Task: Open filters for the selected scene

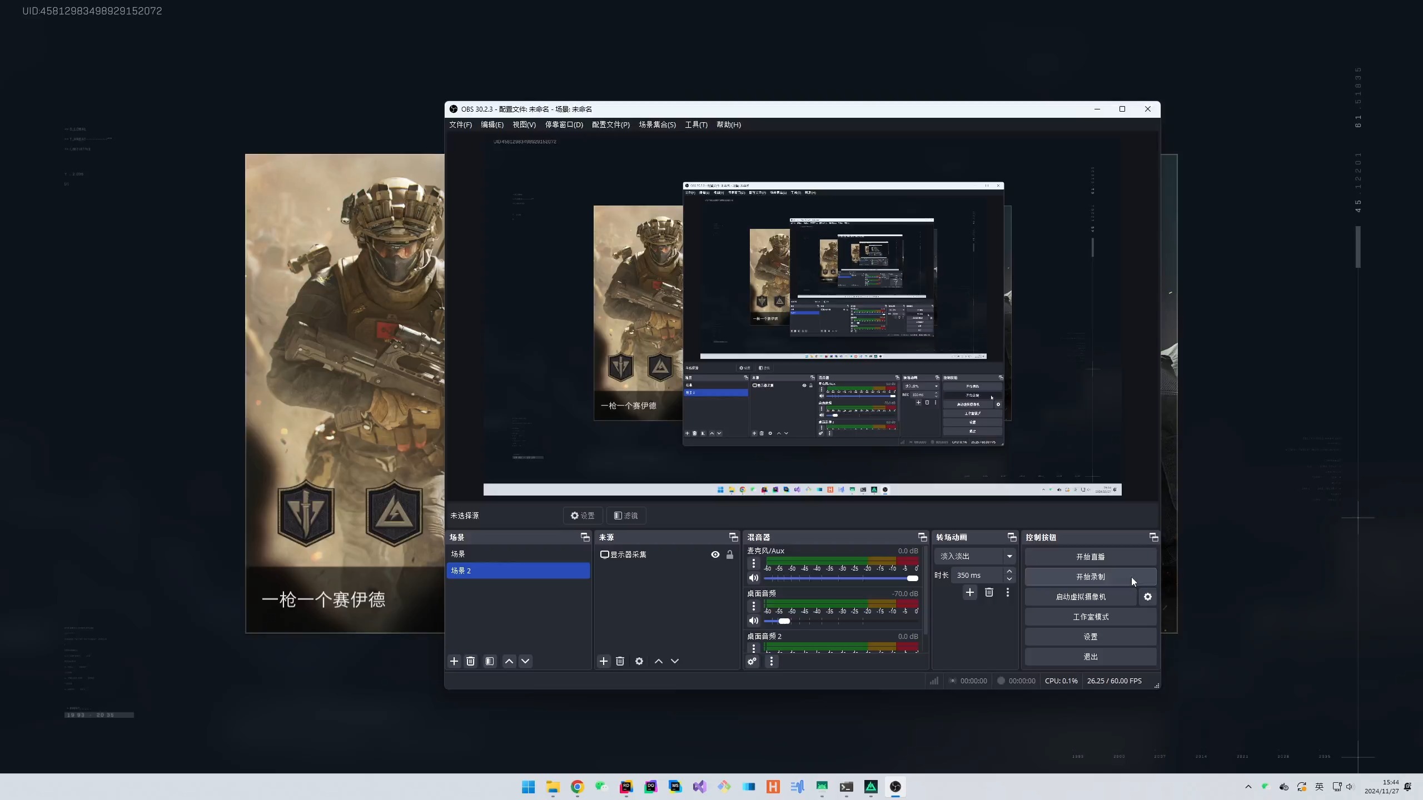Action: pyautogui.click(x=489, y=661)
